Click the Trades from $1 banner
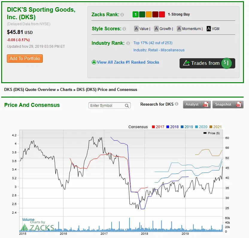This screenshot has width=249, height=238. coord(207,63)
